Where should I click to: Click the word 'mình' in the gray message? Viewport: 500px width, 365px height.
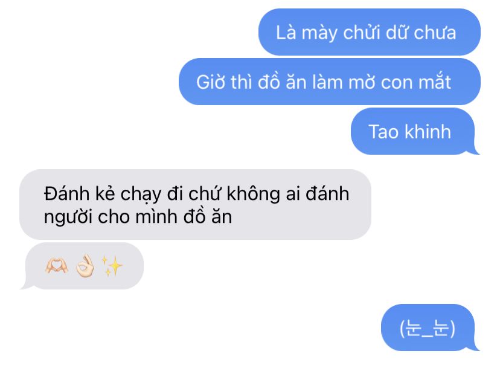pos(156,217)
